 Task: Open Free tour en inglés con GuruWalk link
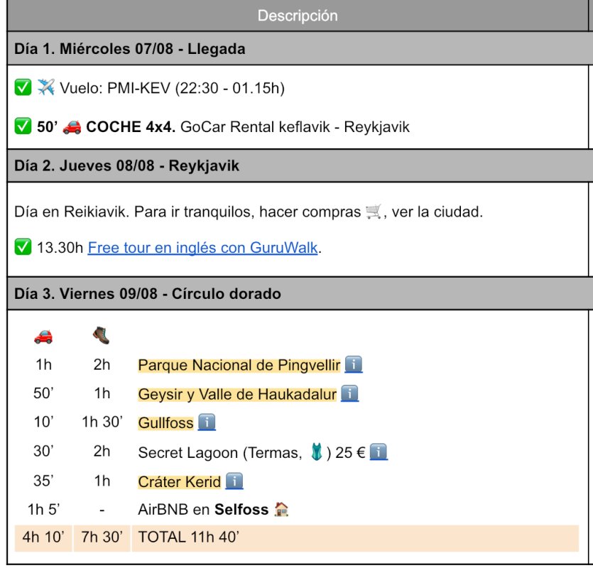pyautogui.click(x=203, y=248)
